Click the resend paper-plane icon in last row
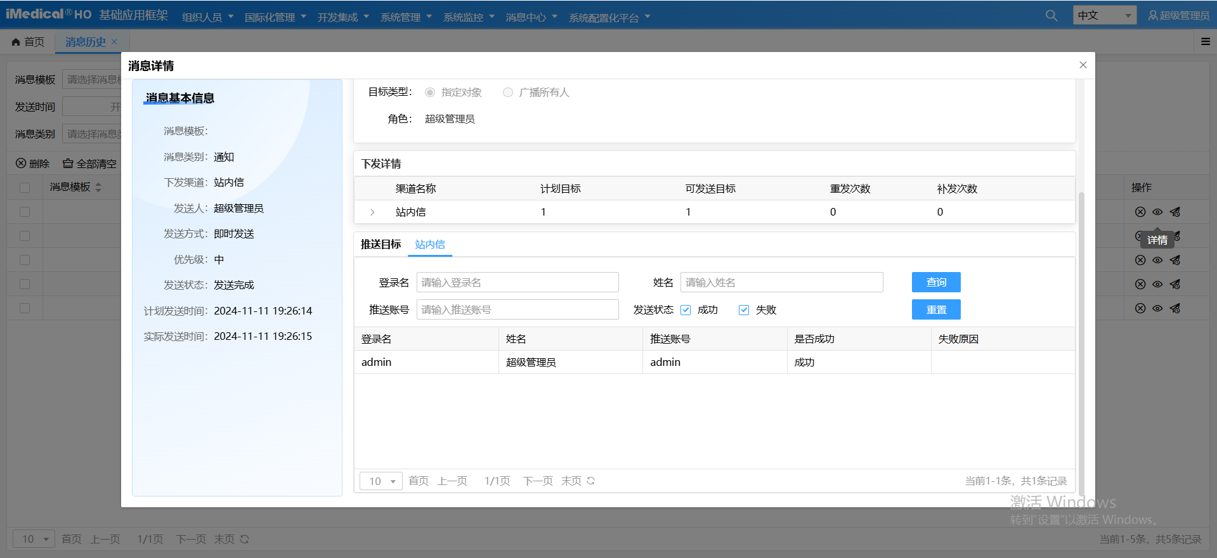The height and width of the screenshot is (558, 1217). [1175, 308]
